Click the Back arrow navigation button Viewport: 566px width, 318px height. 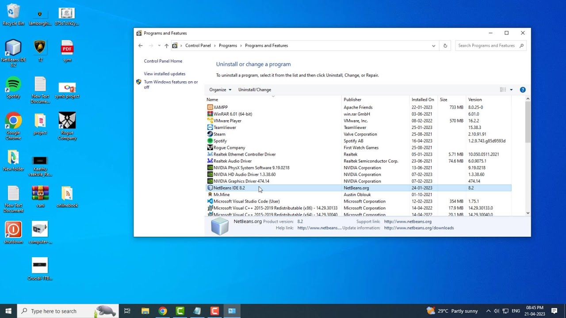[x=141, y=45]
